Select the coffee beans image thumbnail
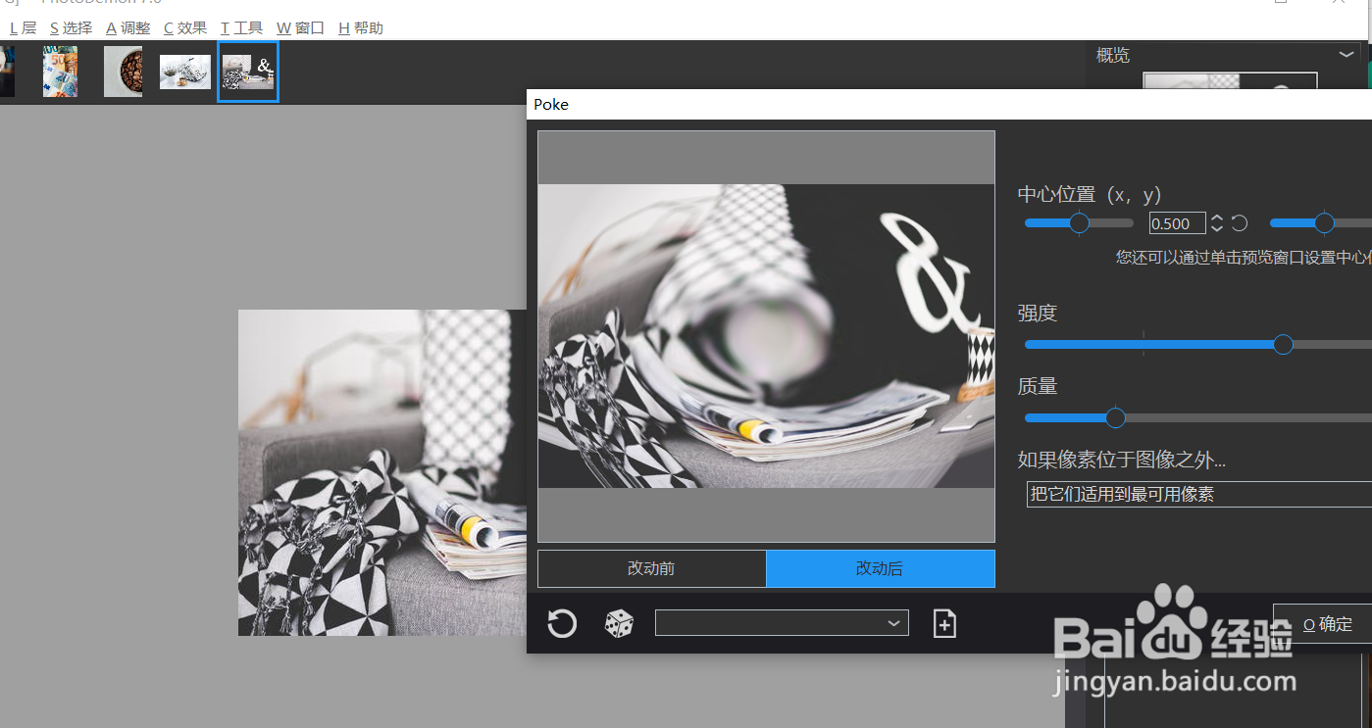1372x728 pixels. tap(123, 72)
